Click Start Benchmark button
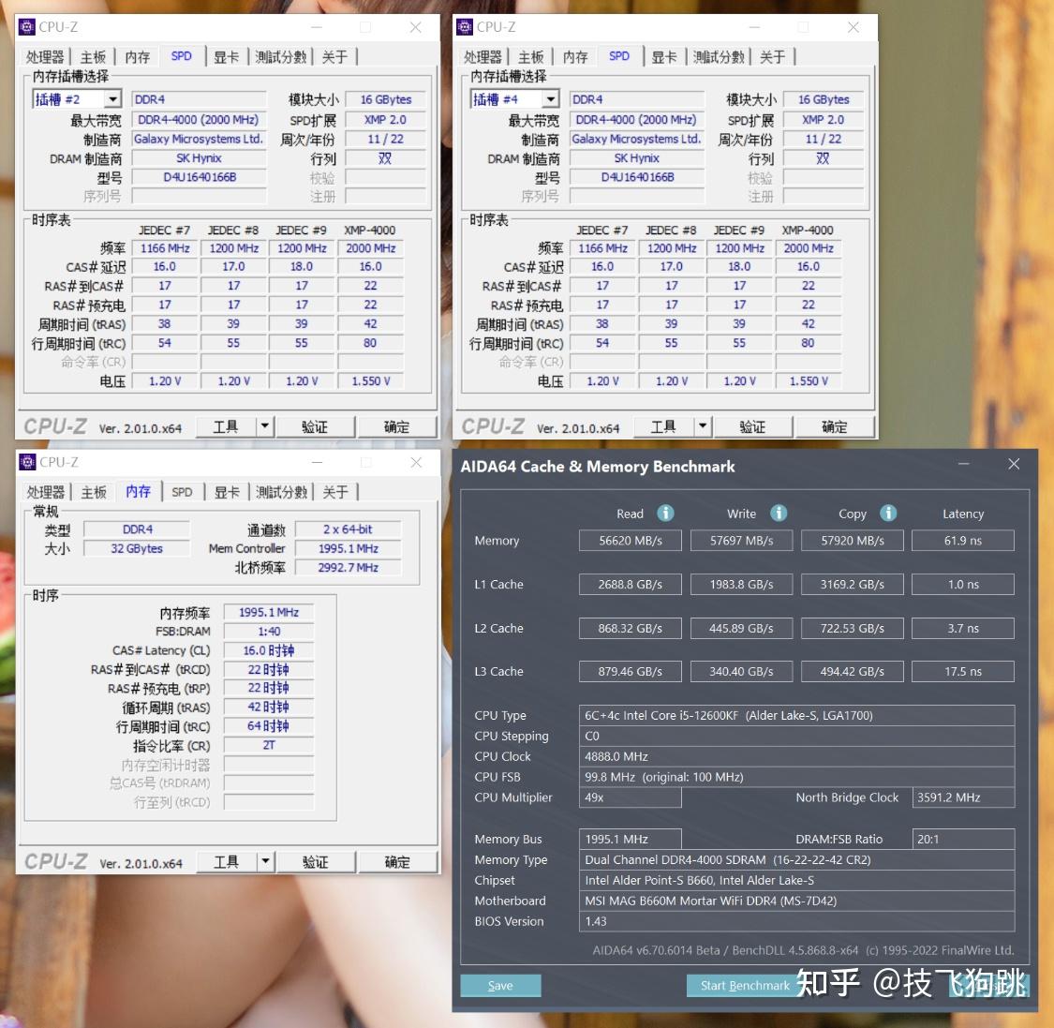 click(745, 986)
